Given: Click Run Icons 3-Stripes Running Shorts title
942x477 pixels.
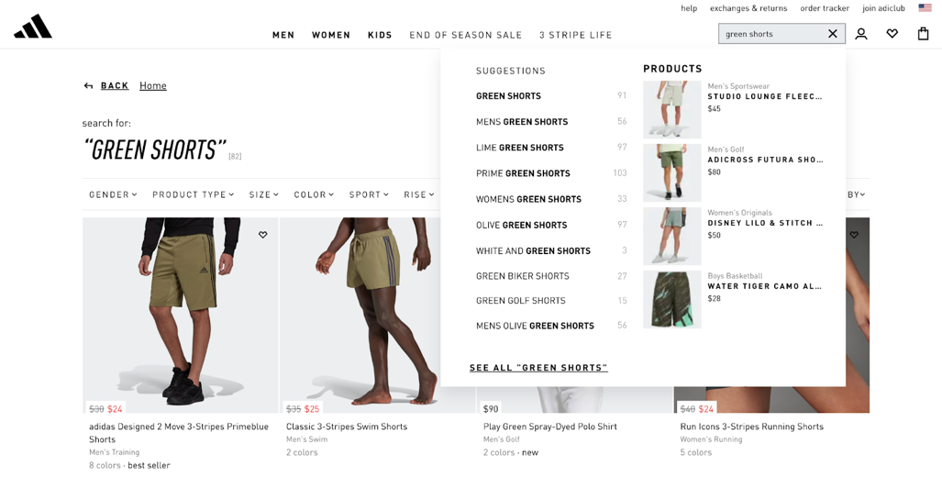Looking at the screenshot, I should click(x=751, y=427).
